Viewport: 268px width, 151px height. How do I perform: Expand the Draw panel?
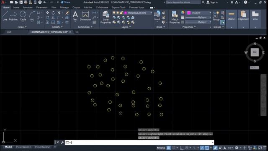pyautogui.click(x=22, y=27)
